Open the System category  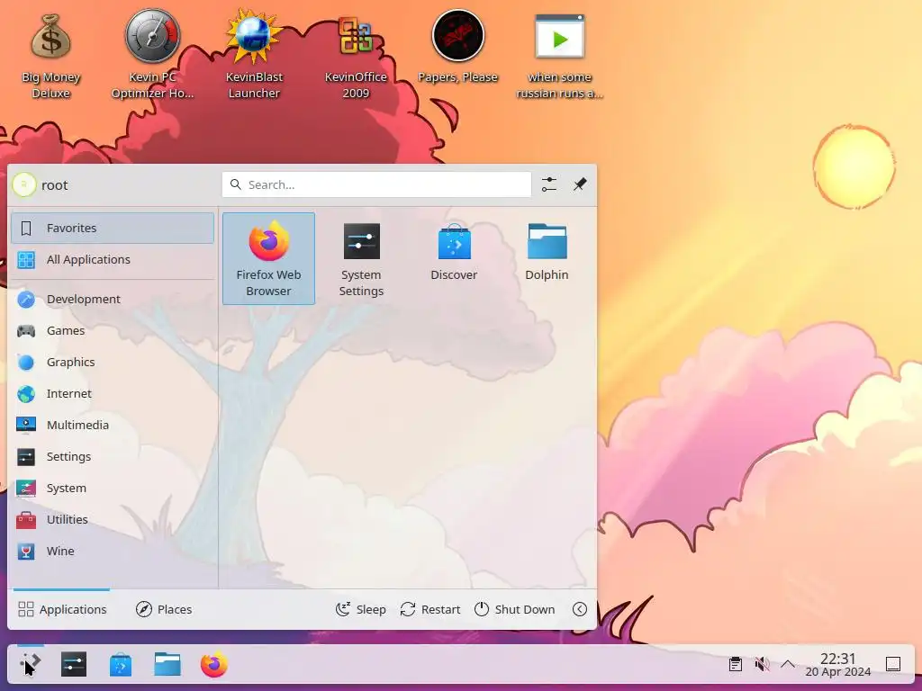(x=113, y=489)
